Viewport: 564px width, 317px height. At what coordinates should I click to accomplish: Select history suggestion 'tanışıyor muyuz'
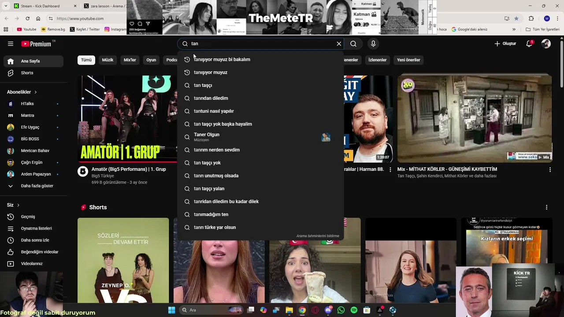click(260, 72)
